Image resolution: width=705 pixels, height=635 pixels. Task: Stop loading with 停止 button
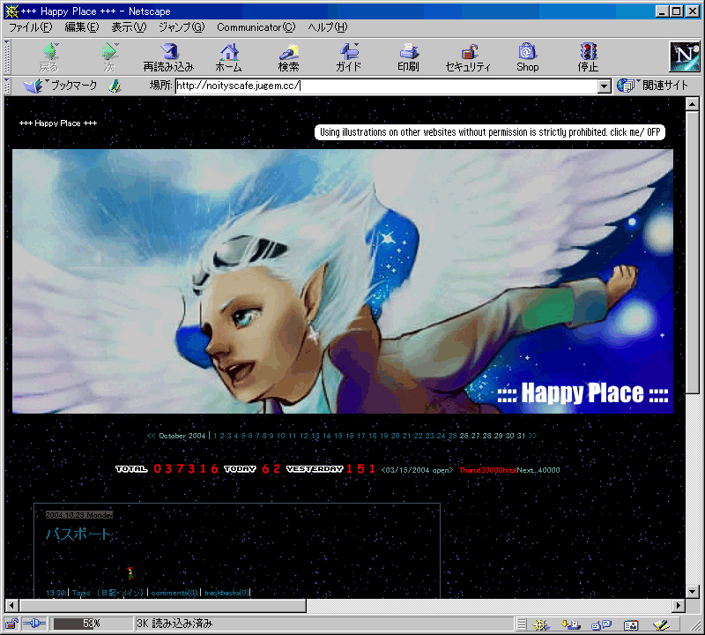588,57
